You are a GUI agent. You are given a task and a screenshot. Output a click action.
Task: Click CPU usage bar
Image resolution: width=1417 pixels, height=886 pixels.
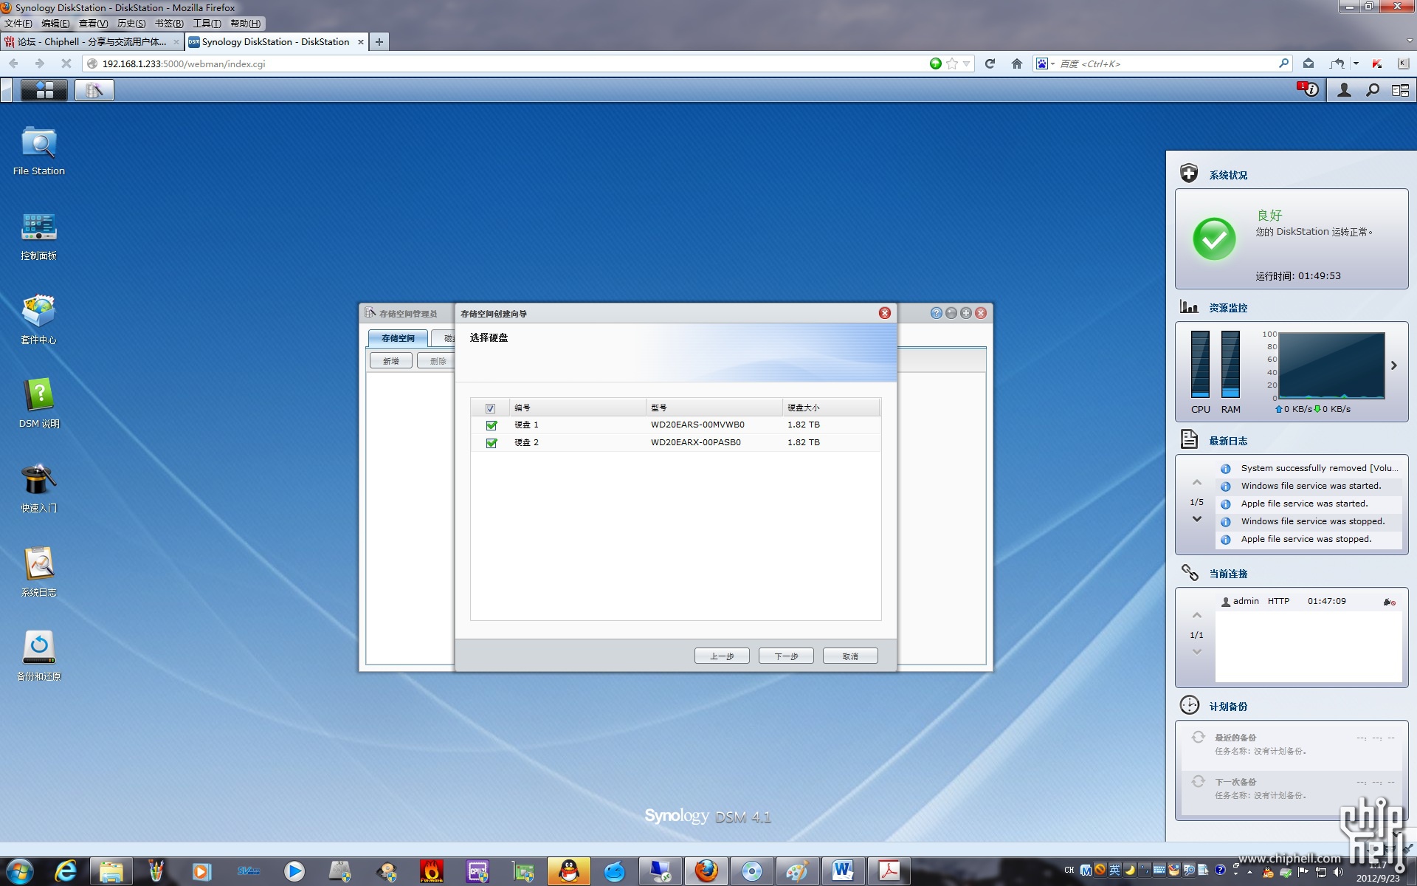pos(1200,364)
